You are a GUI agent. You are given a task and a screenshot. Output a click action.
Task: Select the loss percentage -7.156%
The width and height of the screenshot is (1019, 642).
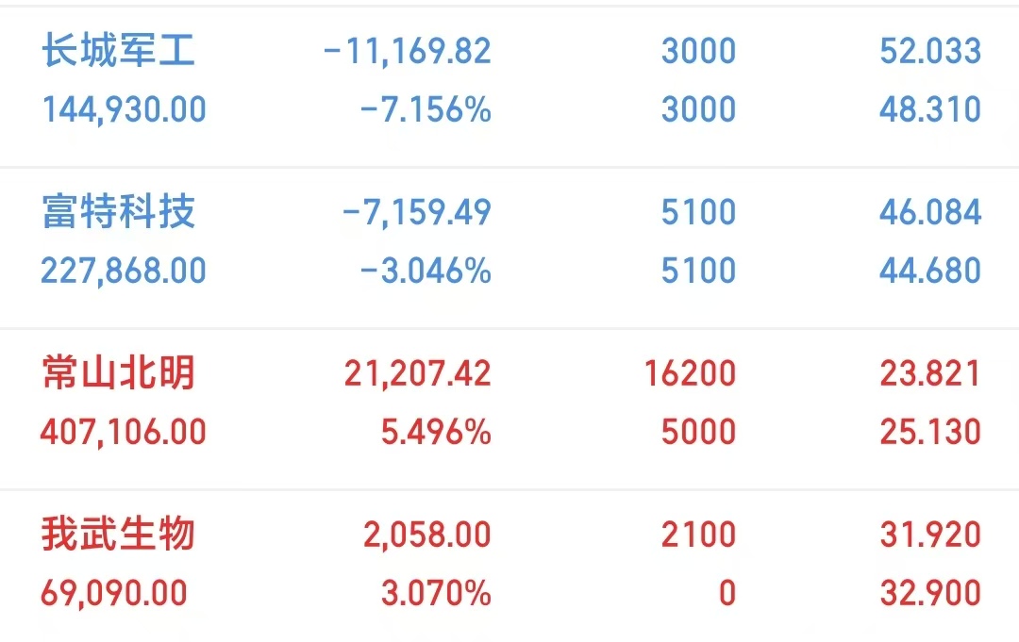(426, 110)
